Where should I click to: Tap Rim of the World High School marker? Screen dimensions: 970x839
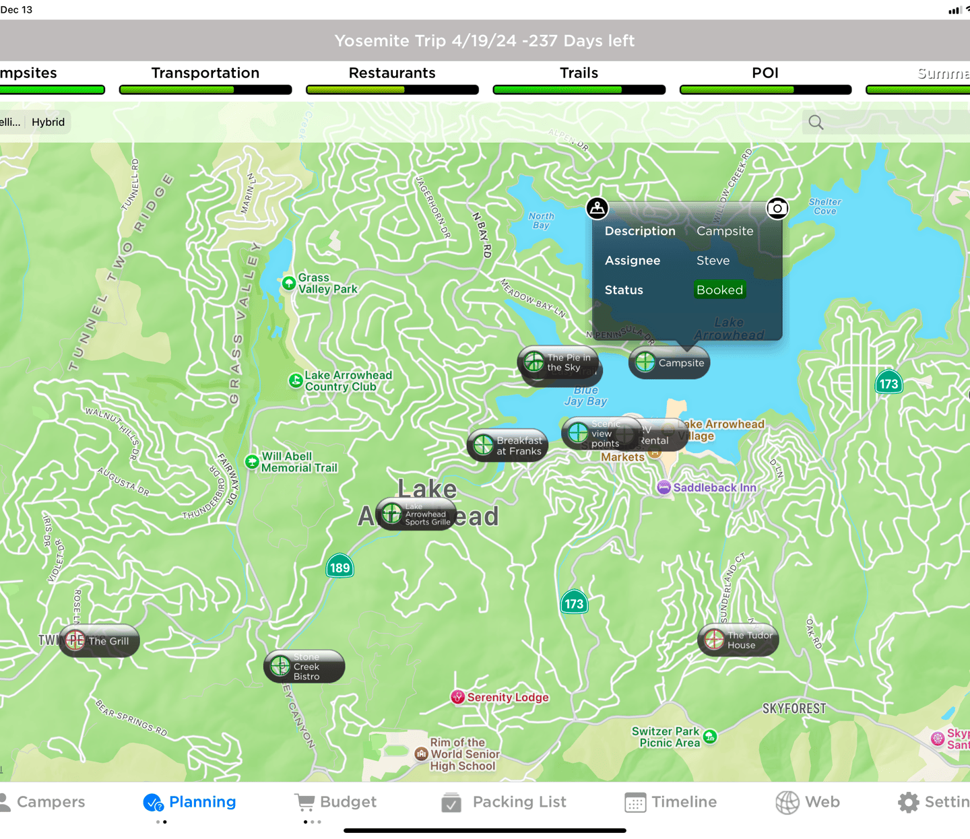pos(422,754)
